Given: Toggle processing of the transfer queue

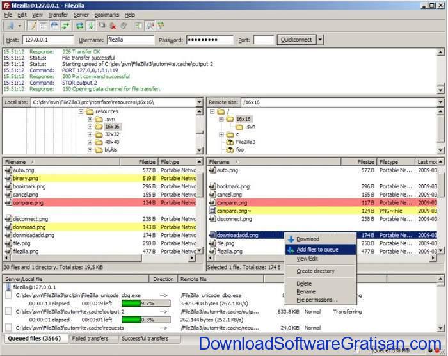Looking at the screenshot, I should tap(91, 26).
